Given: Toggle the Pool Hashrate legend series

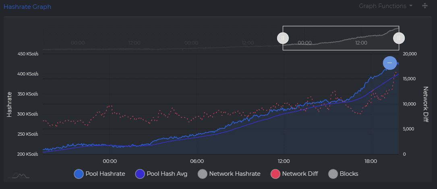Looking at the screenshot, I should coord(99,174).
